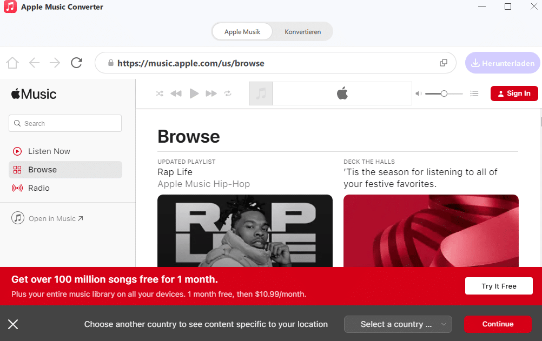Click the address bar URL field
Viewport: 542px width, 341px height.
275,63
